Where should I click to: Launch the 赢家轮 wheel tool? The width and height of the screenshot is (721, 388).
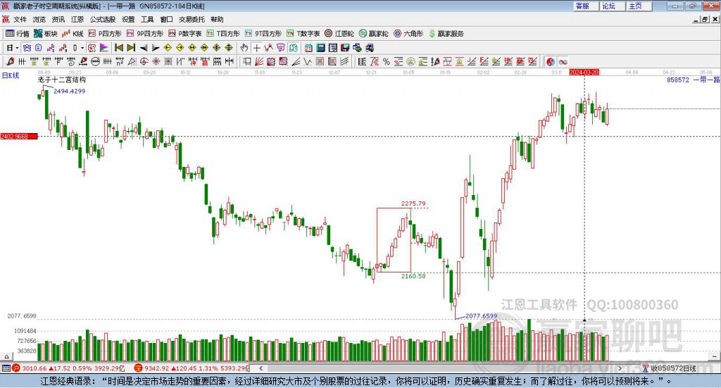click(x=374, y=34)
